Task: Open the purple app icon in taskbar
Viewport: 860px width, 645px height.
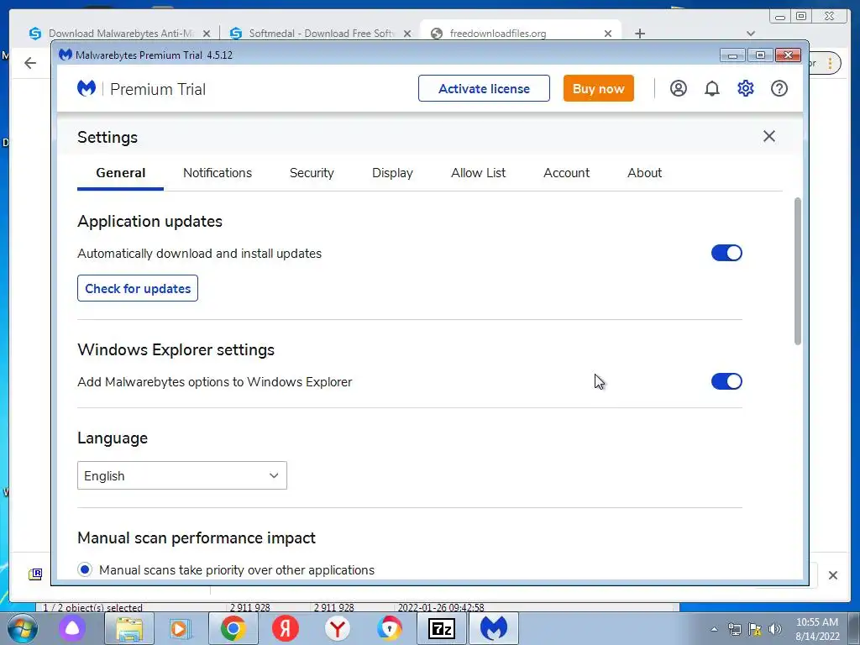Action: coord(72,628)
